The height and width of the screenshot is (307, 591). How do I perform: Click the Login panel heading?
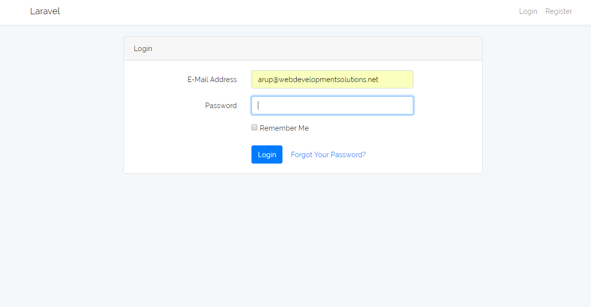click(x=143, y=48)
